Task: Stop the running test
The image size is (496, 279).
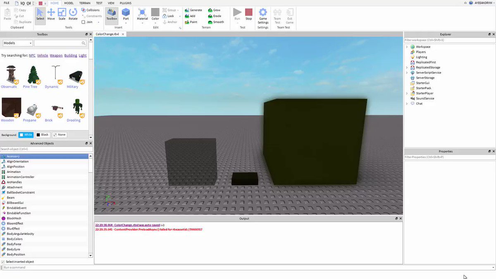Action: click(248, 14)
